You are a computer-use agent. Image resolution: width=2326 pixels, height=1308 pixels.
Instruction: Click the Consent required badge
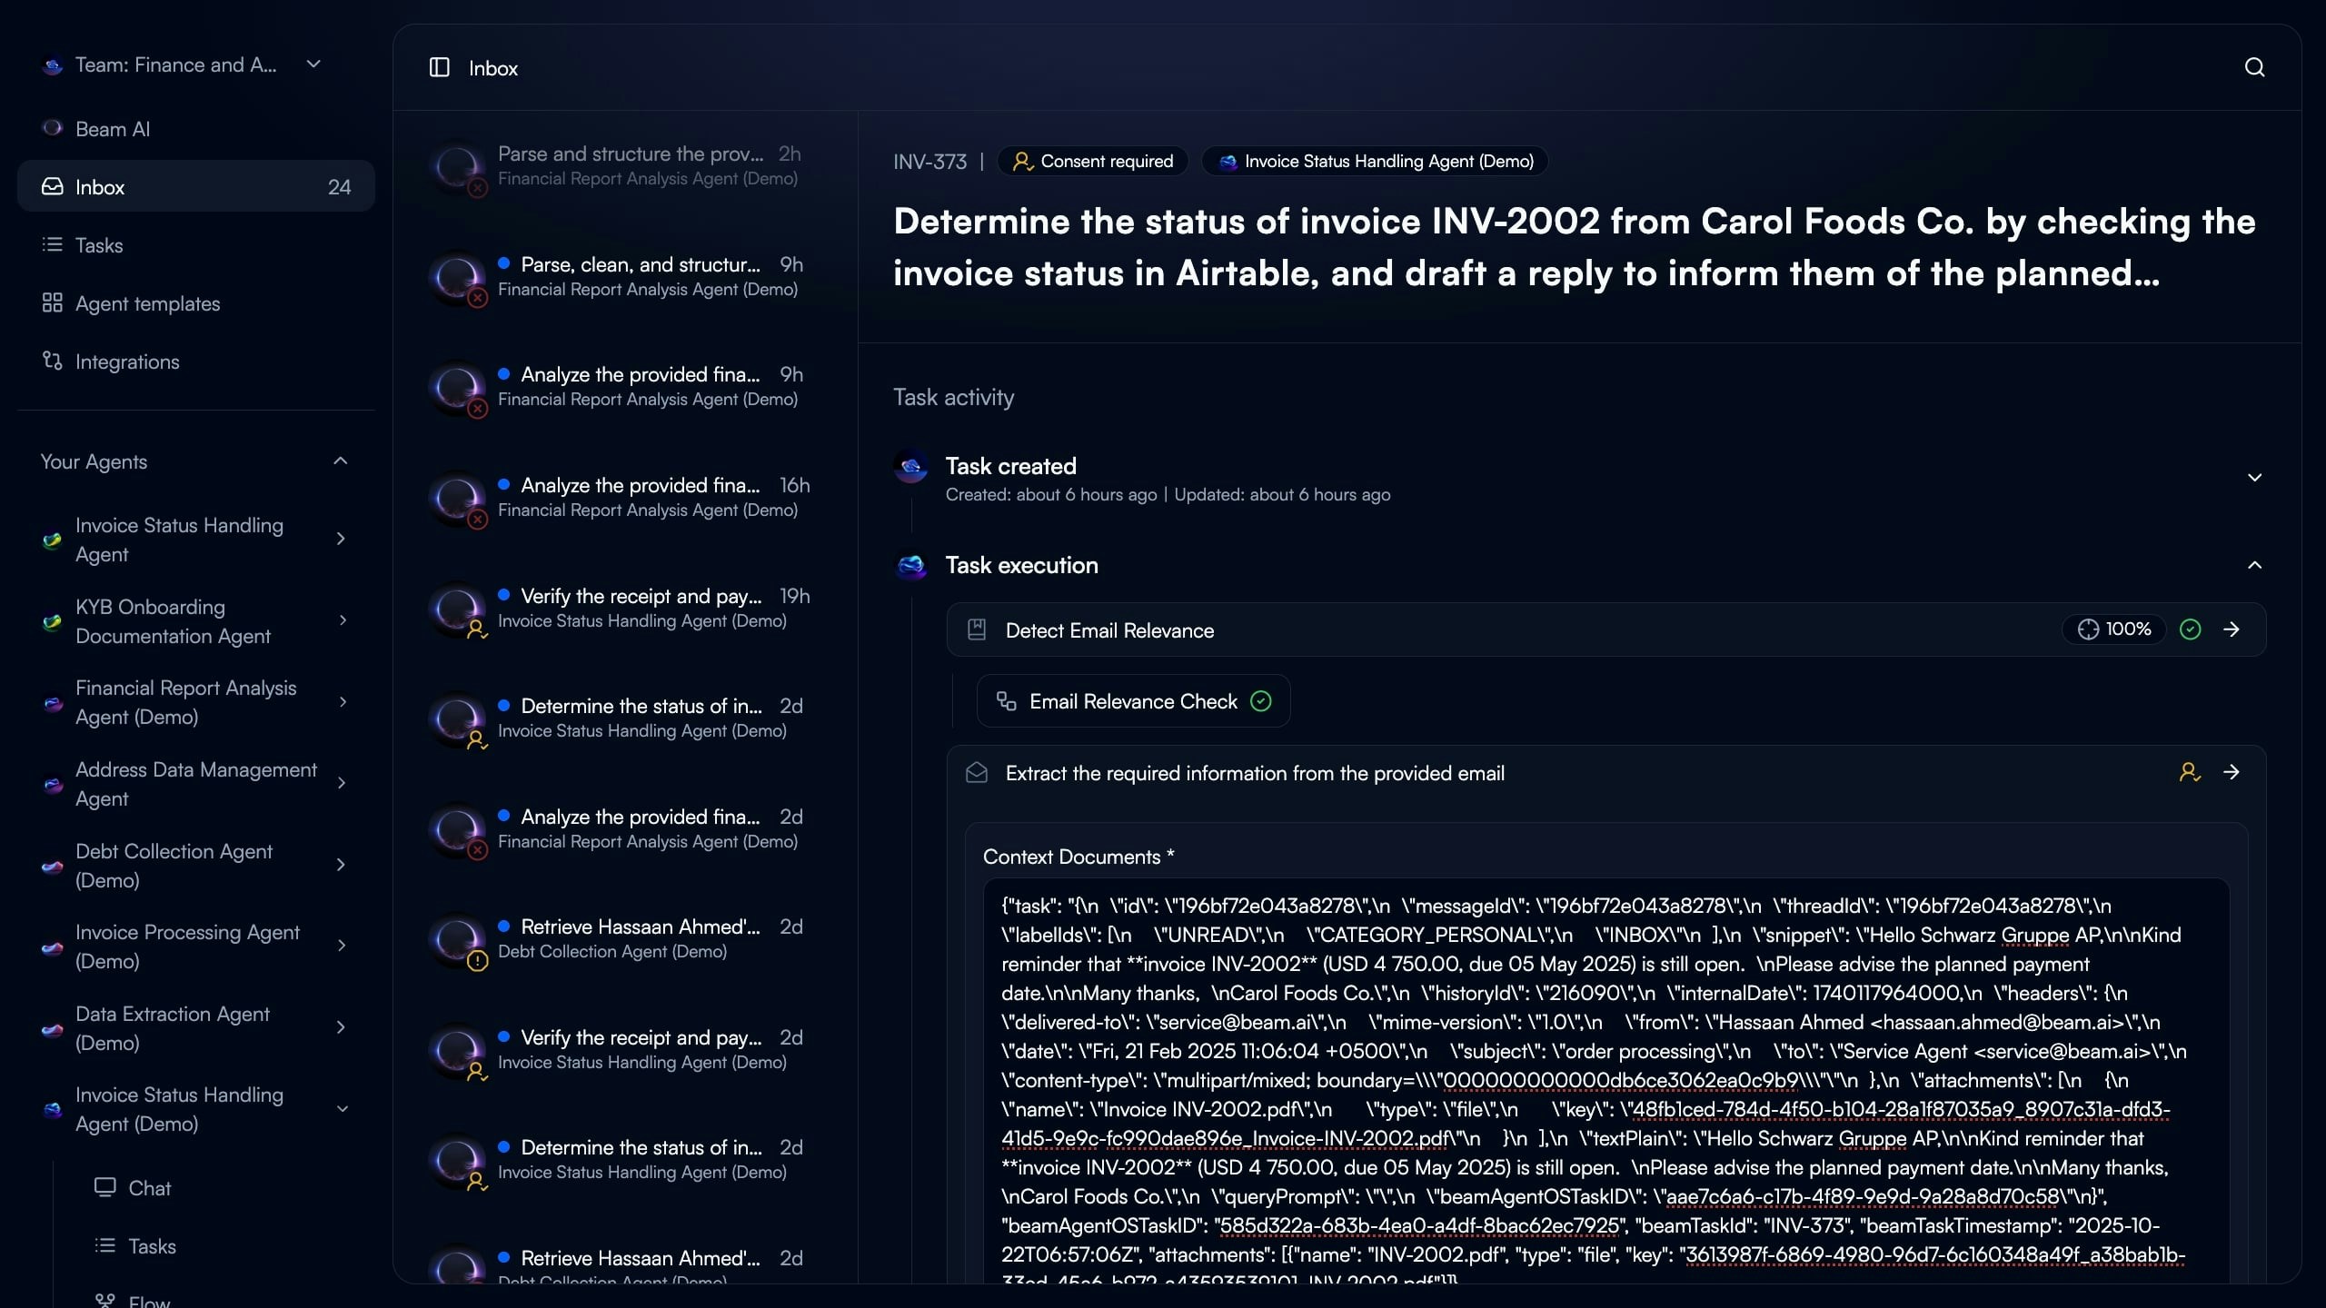pyautogui.click(x=1093, y=161)
